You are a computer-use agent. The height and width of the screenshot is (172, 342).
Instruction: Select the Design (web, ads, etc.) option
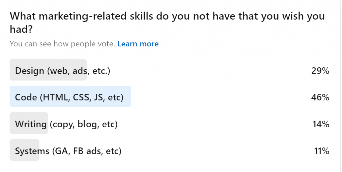[62, 70]
